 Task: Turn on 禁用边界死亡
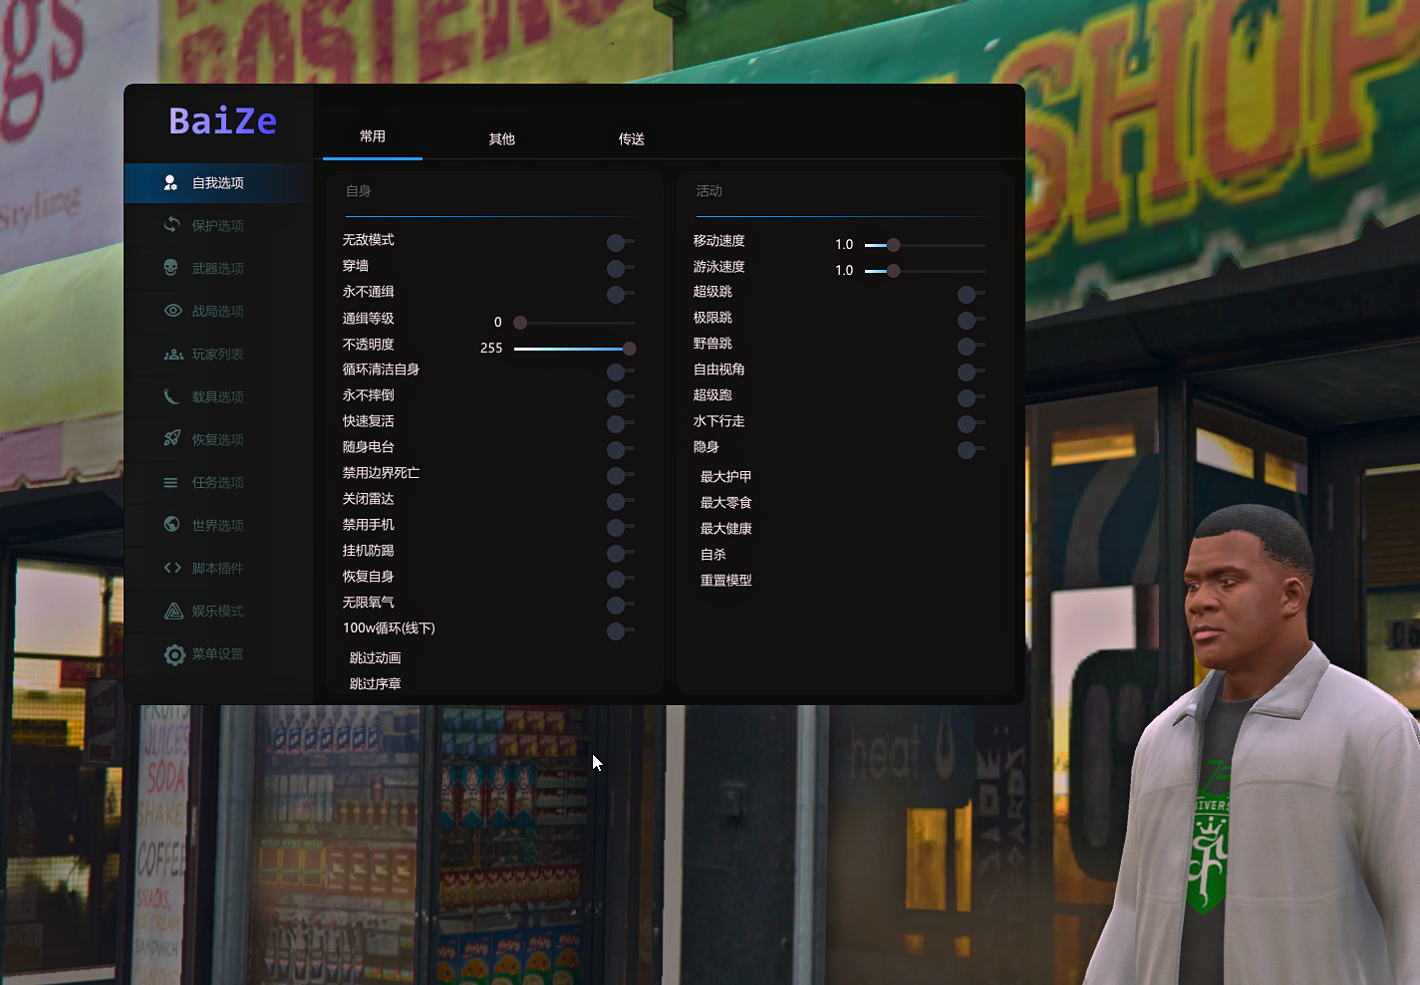click(620, 475)
